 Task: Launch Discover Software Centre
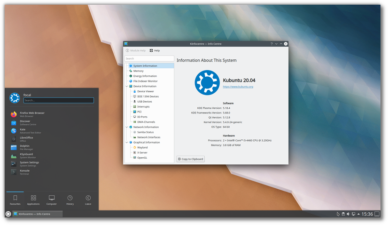click(x=52, y=122)
